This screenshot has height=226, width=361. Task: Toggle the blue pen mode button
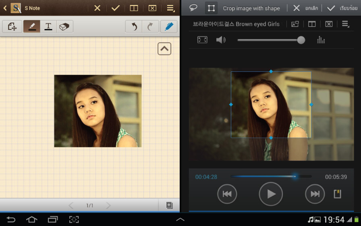point(169,26)
